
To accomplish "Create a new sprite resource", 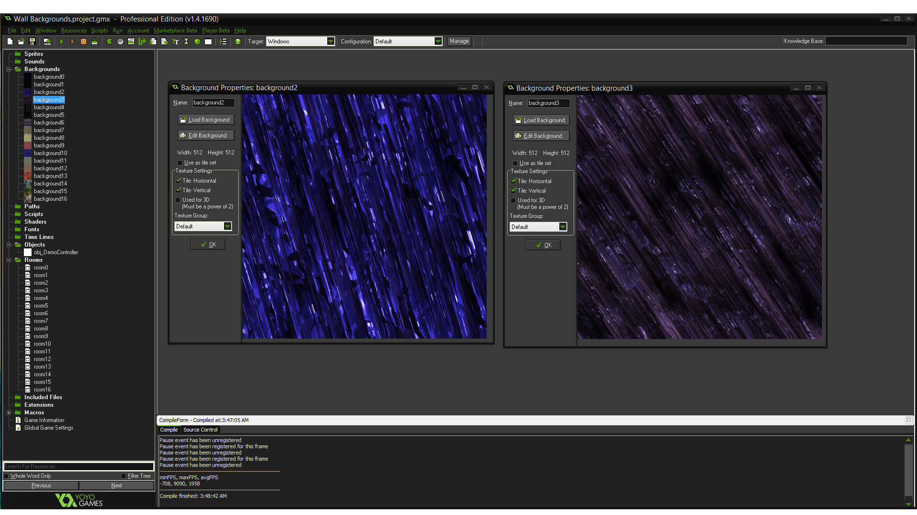I will pyautogui.click(x=108, y=41).
